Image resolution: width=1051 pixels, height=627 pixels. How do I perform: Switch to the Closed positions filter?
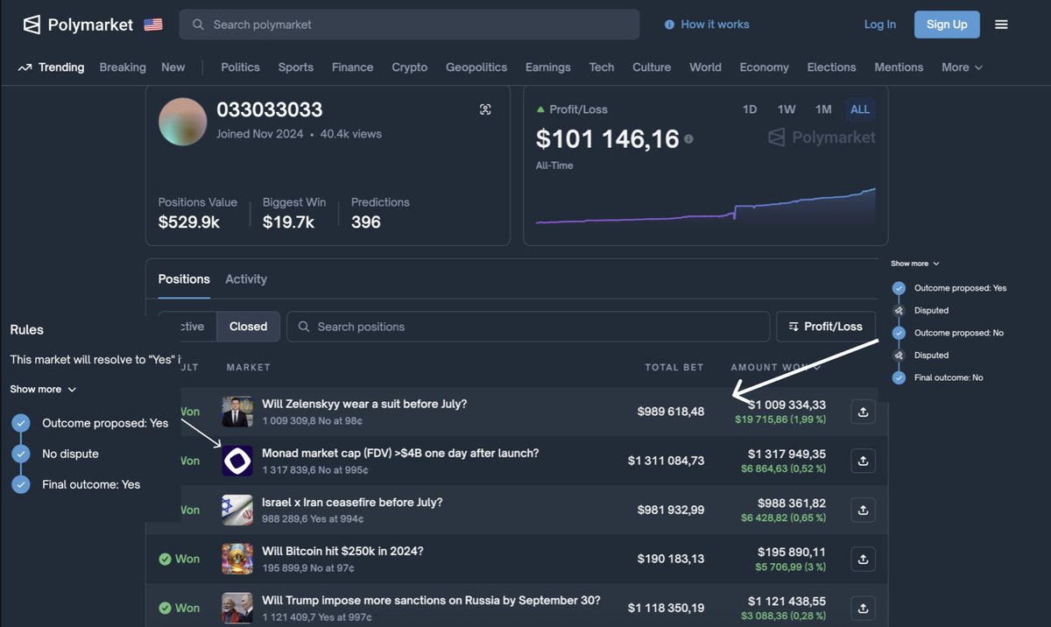(x=248, y=327)
